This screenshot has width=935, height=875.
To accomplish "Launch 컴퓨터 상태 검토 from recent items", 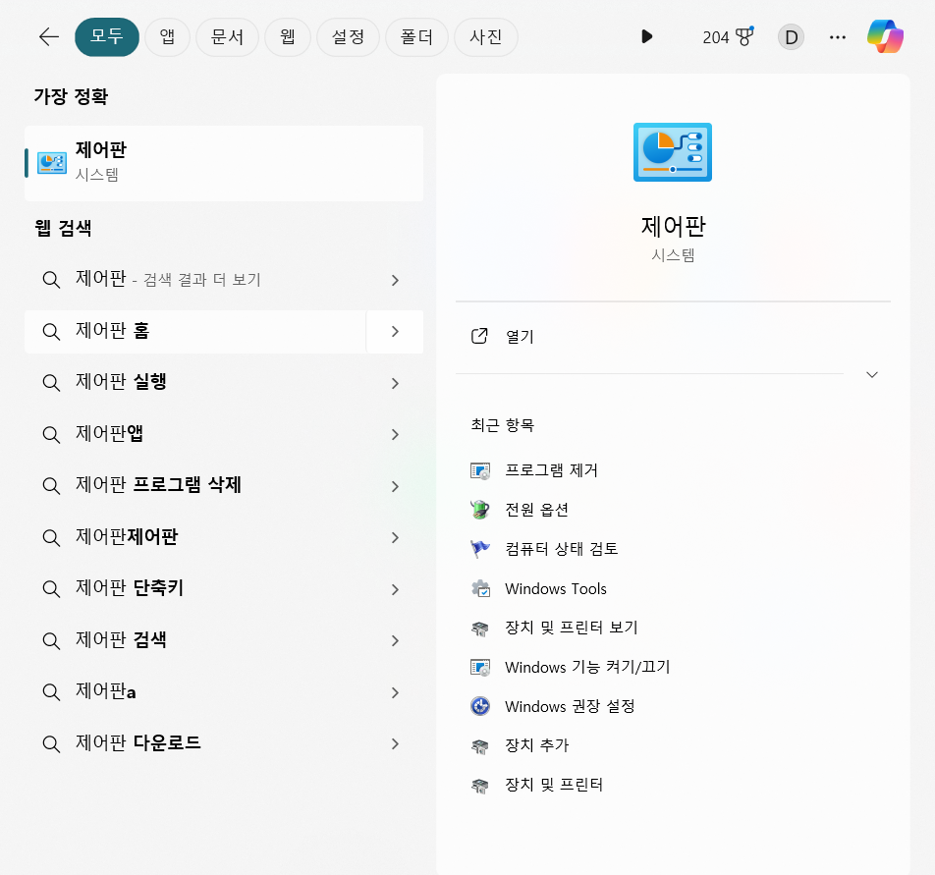I will coord(560,549).
